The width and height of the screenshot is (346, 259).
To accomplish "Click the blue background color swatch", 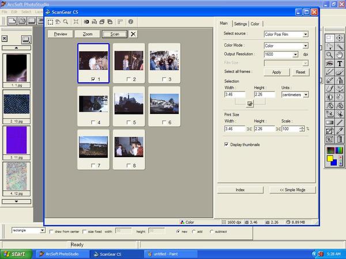I will (334, 163).
